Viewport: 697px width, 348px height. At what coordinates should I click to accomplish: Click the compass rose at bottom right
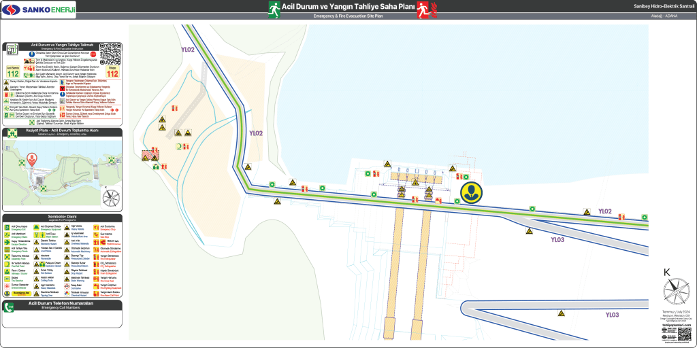pyautogui.click(x=676, y=292)
